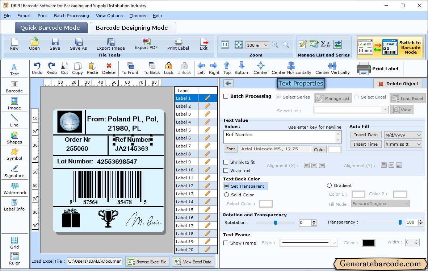Select the Select Series radio button
428x271 pixels.
tap(278, 97)
